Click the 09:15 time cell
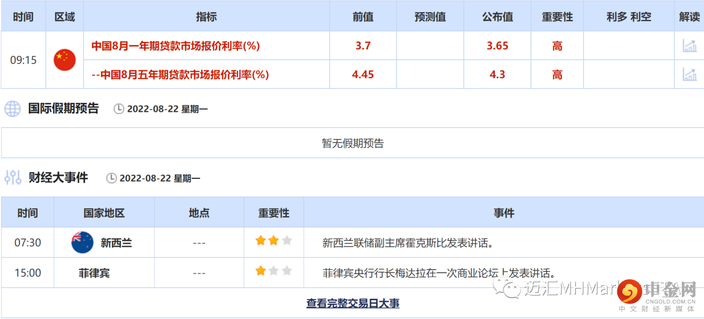 click(x=23, y=59)
